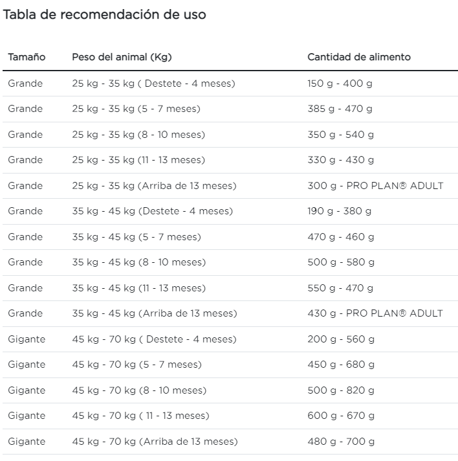458x461 pixels.
Task: Click the "430 g - PRO PLAN® ADULT" cell
Action: (375, 313)
